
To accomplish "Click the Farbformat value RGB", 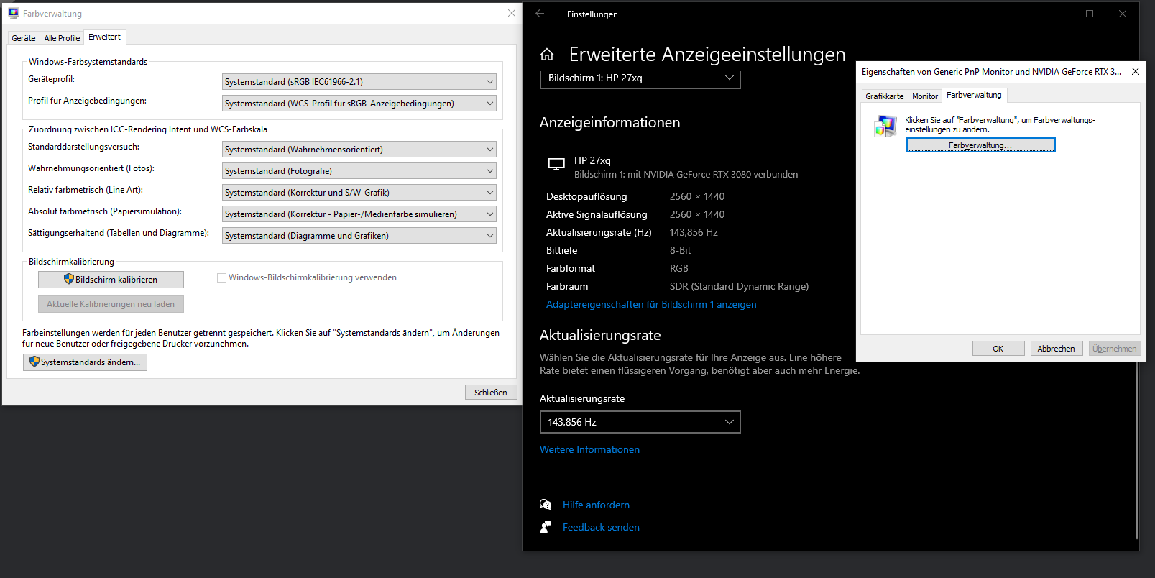I will point(679,268).
